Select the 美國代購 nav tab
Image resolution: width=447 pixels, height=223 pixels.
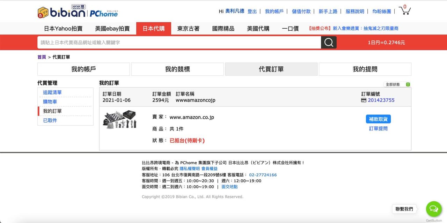[258, 29]
